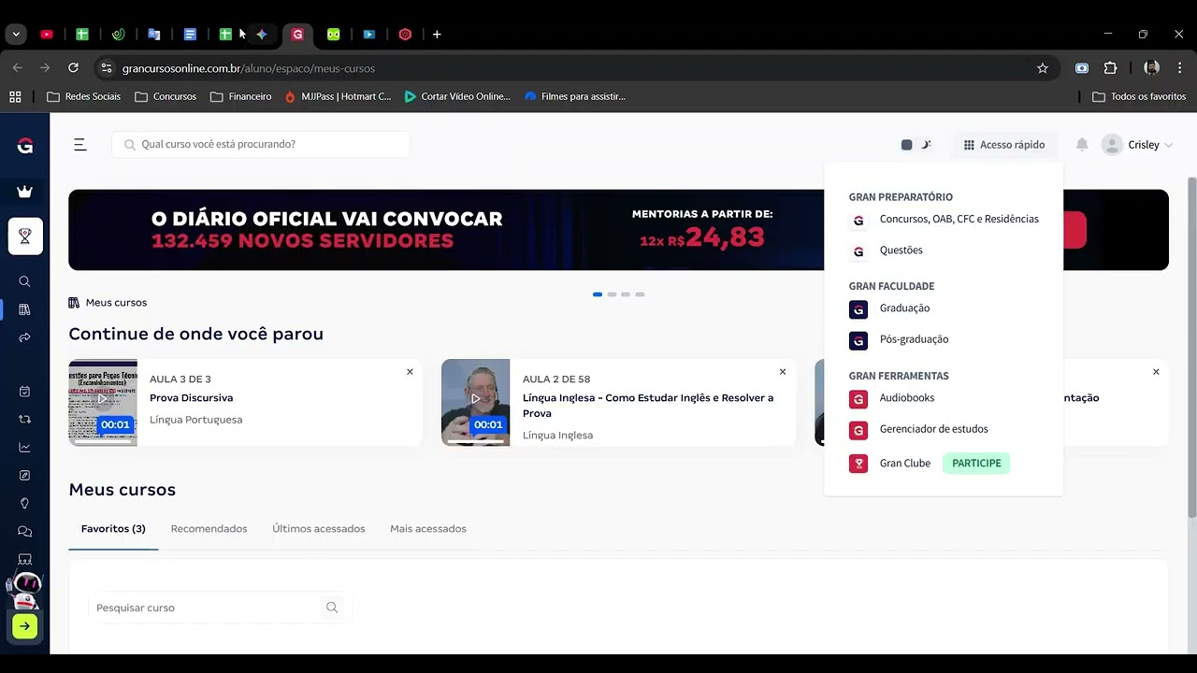1197x673 pixels.
Task: Click the repeat arrows icon in the sidebar
Action: tap(25, 420)
